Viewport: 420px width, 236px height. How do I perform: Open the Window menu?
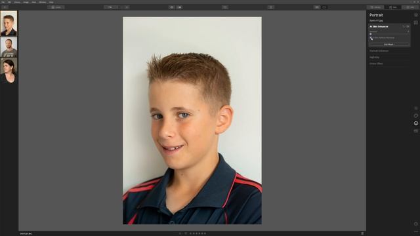click(42, 2)
